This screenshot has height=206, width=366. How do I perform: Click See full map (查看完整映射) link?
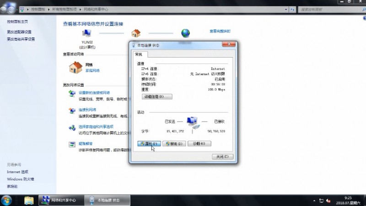pos(220,31)
